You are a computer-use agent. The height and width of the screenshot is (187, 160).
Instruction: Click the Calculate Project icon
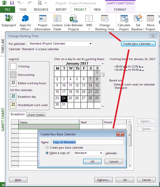point(124,19)
